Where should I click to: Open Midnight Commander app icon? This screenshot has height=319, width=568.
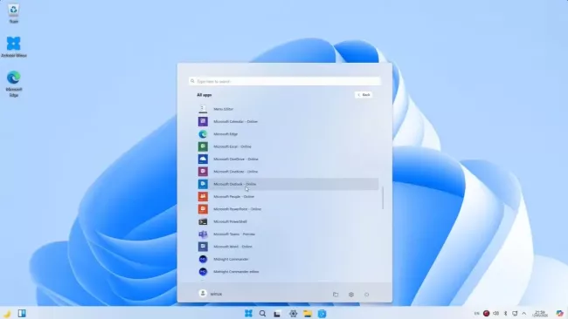coord(203,259)
